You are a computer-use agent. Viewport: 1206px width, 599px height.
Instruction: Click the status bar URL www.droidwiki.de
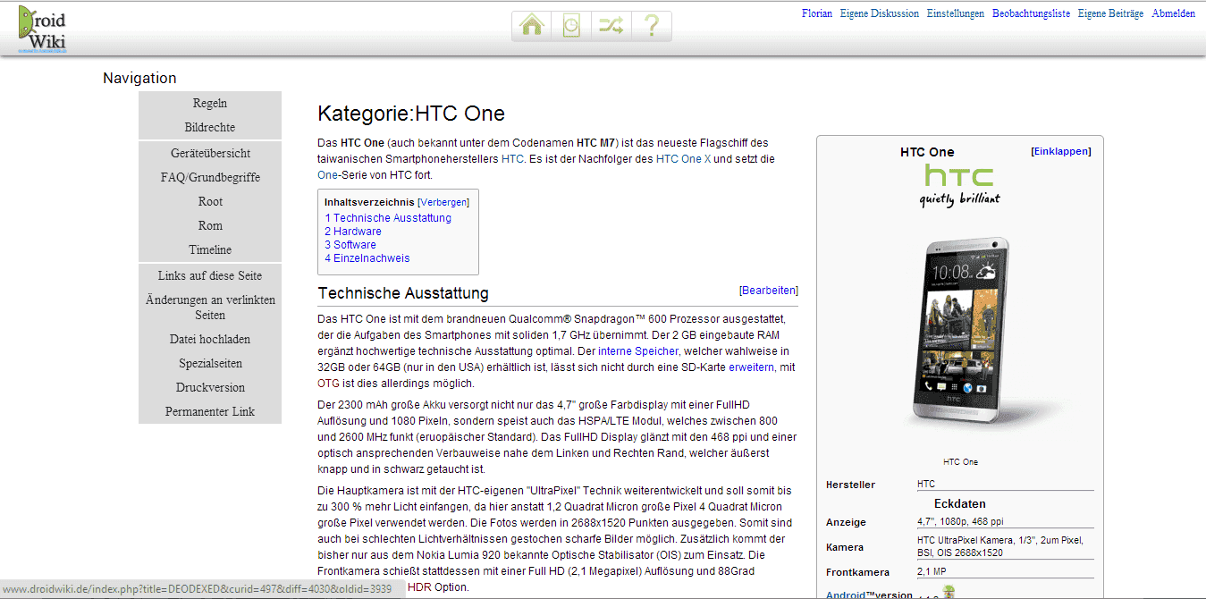196,590
